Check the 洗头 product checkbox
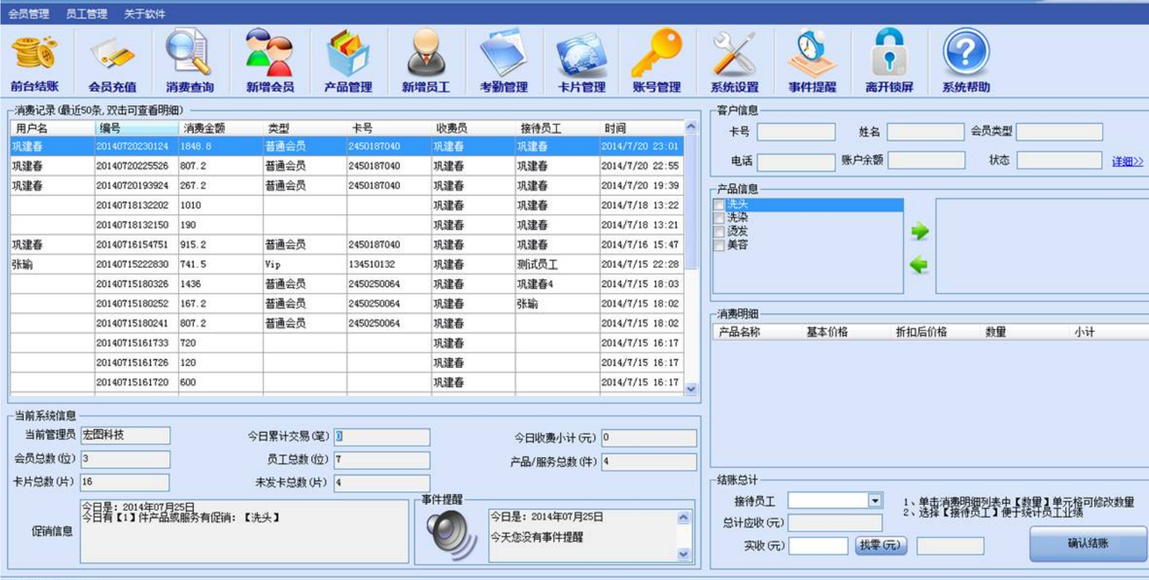This screenshot has width=1149, height=580. 719,205
